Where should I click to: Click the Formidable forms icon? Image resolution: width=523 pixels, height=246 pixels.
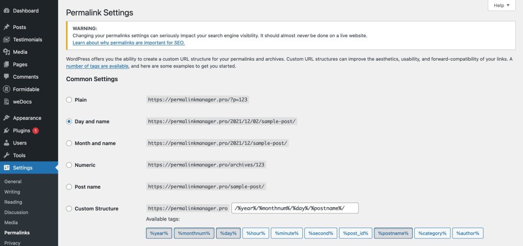(x=6, y=89)
